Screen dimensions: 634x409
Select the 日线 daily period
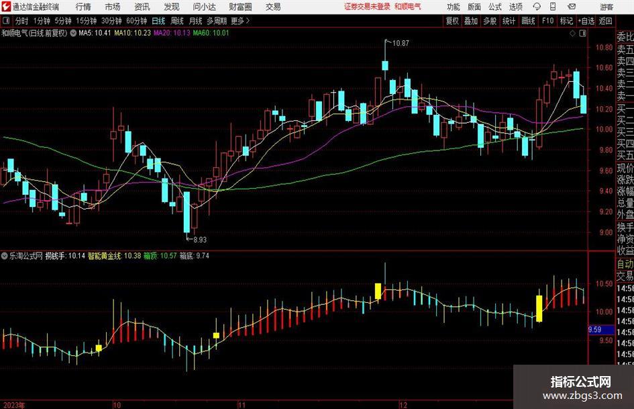[158, 21]
